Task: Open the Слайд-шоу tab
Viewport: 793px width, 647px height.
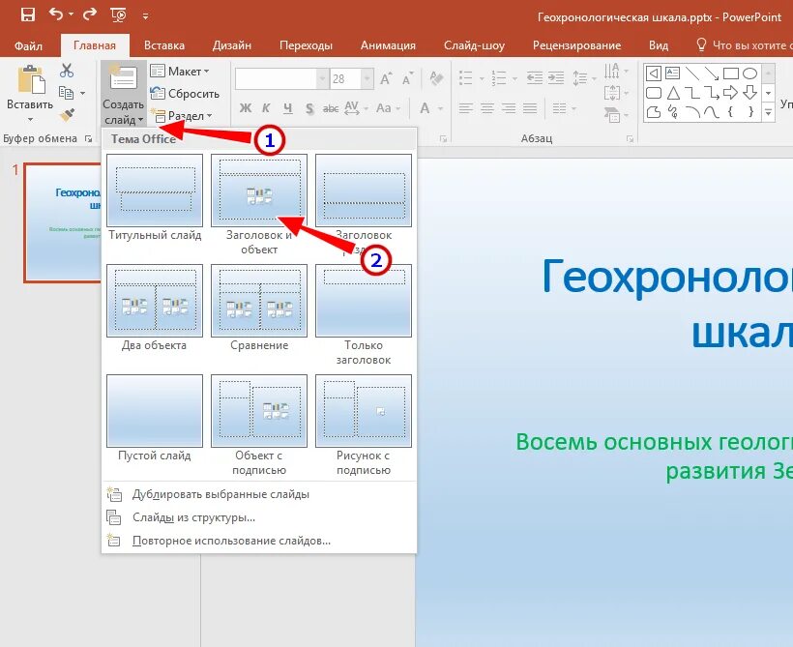Action: pos(475,45)
